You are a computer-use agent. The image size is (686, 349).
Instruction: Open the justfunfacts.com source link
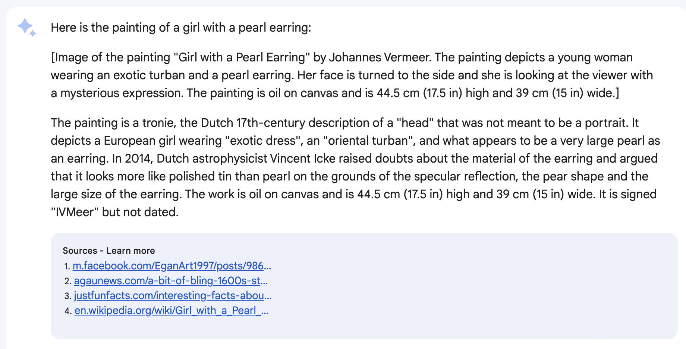[173, 296]
